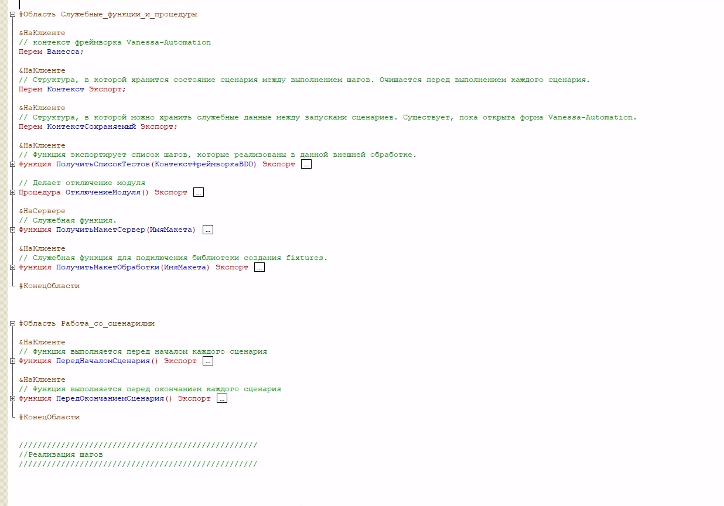The width and height of the screenshot is (724, 506).
Task: Click ellipsis box after ПередНачаломСценария Экспорт
Action: coord(207,361)
